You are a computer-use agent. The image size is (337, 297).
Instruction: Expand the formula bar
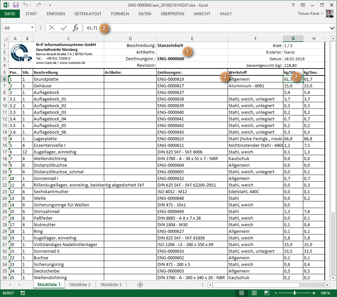click(x=332, y=28)
